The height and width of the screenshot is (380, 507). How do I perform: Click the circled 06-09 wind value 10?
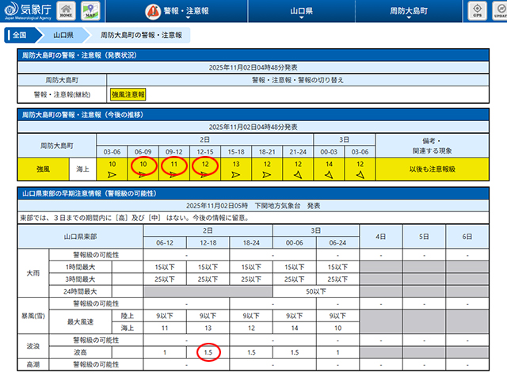pos(143,167)
